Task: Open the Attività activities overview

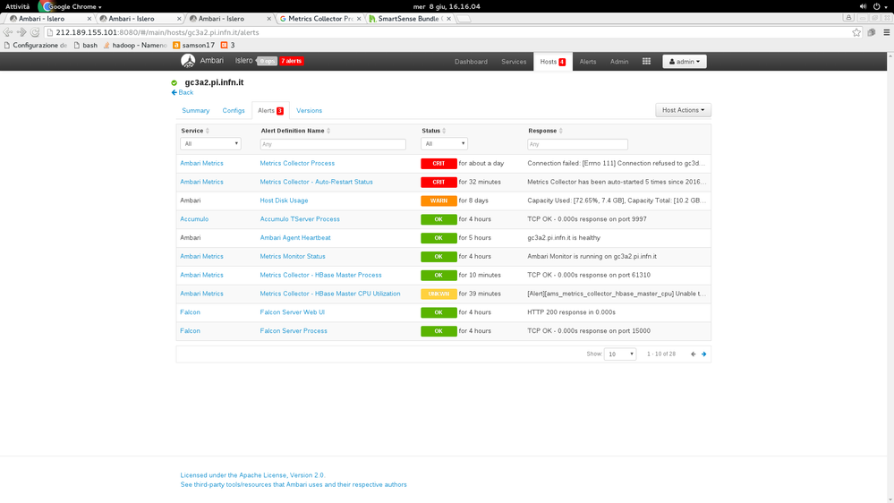Action: tap(18, 6)
